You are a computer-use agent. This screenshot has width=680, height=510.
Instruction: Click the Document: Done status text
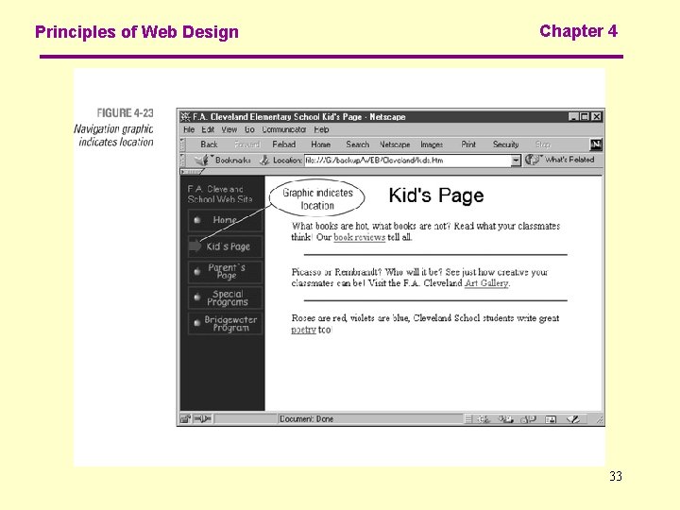307,419
